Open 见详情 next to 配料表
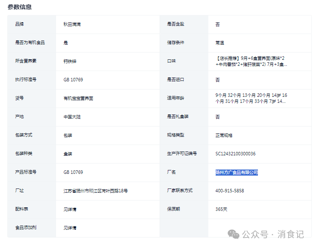The image size is (314, 247). coord(70,210)
